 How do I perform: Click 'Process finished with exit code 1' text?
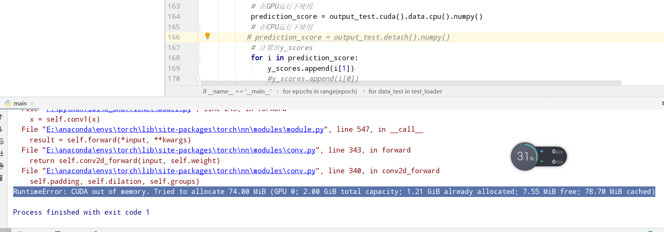81,212
